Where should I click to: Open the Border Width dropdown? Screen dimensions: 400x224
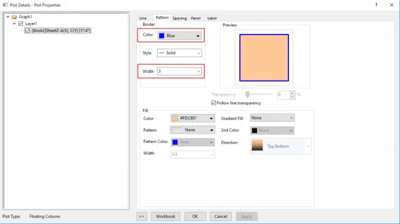pyautogui.click(x=179, y=71)
